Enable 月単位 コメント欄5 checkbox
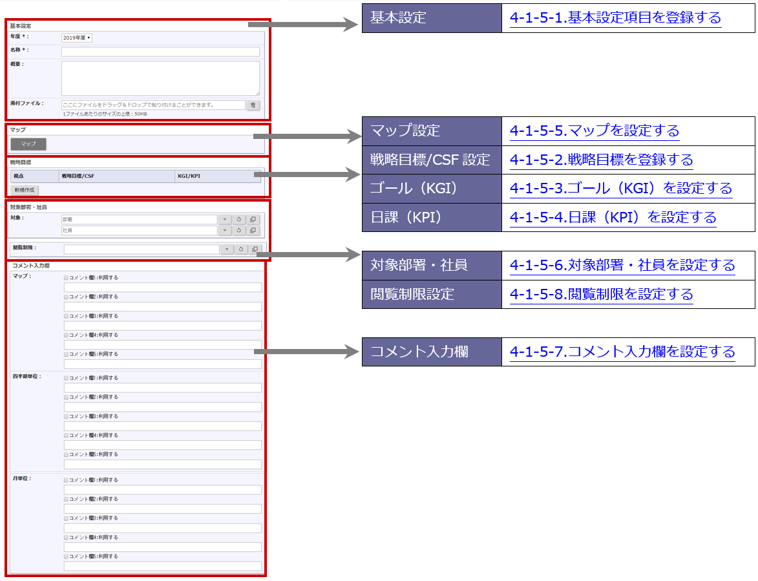This screenshot has width=758, height=581. click(x=66, y=556)
